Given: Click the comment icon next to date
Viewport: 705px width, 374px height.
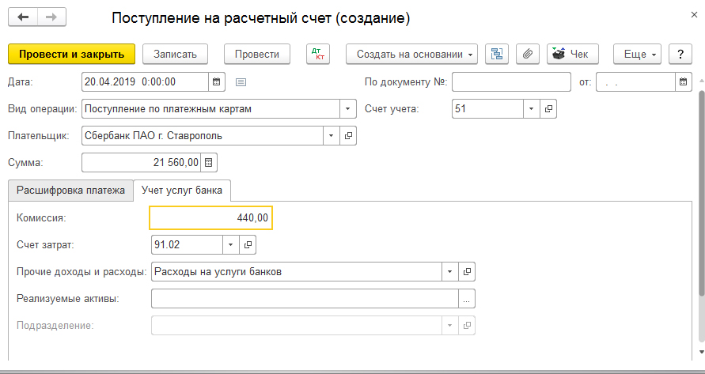Looking at the screenshot, I should click(241, 81).
